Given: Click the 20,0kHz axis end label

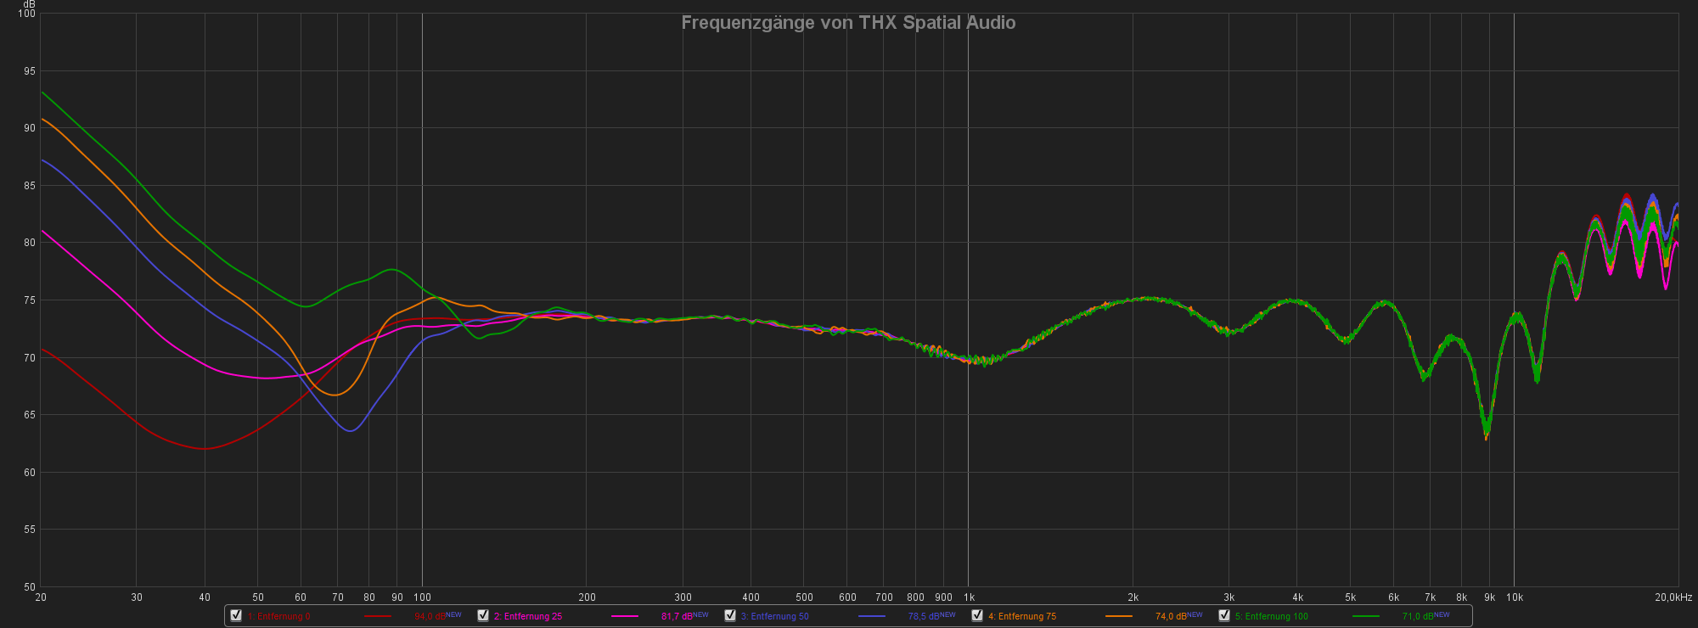Looking at the screenshot, I should coord(1673,597).
